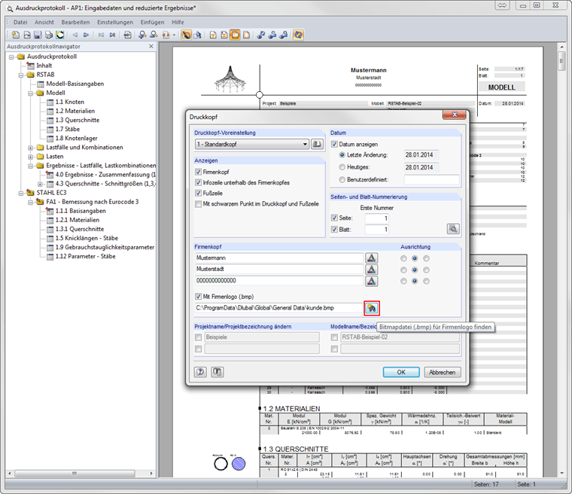Click the magnifier button in Seiten-Nummerierung section

[x=453, y=229]
